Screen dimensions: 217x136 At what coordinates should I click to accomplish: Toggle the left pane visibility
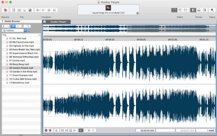tap(193, 10)
